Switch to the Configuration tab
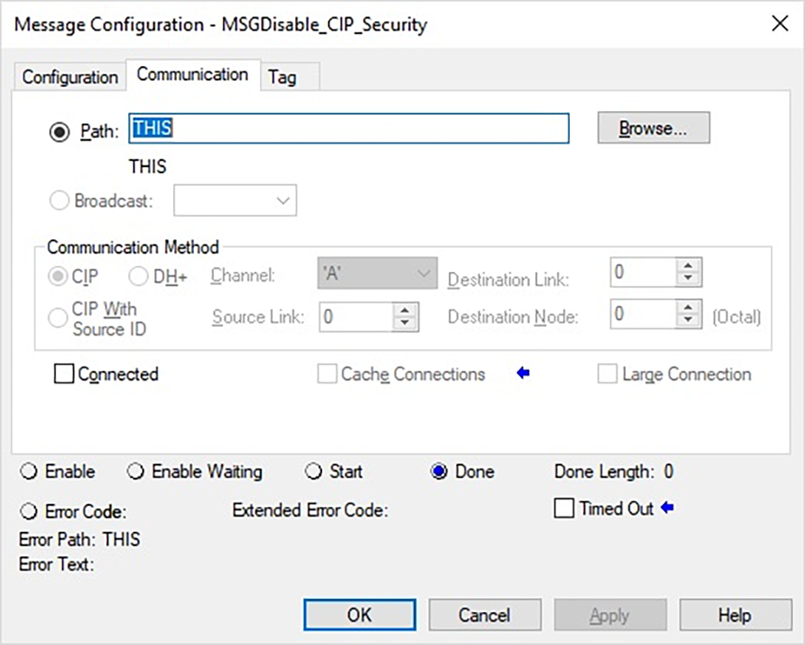Screen dimensions: 805x645 pyautogui.click(x=68, y=77)
